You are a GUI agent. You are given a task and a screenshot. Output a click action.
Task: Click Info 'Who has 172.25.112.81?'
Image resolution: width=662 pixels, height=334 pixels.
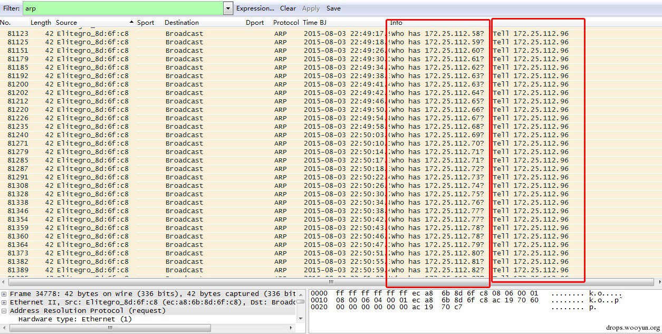click(437, 262)
